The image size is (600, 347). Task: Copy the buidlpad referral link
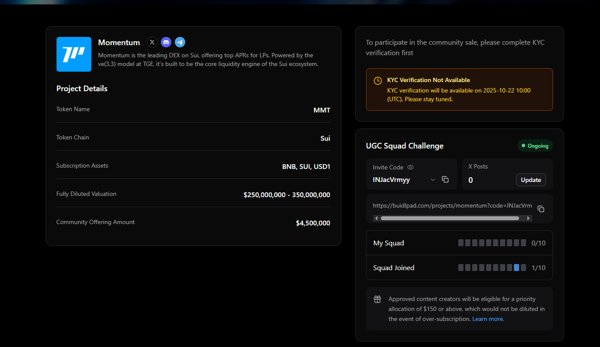(540, 209)
